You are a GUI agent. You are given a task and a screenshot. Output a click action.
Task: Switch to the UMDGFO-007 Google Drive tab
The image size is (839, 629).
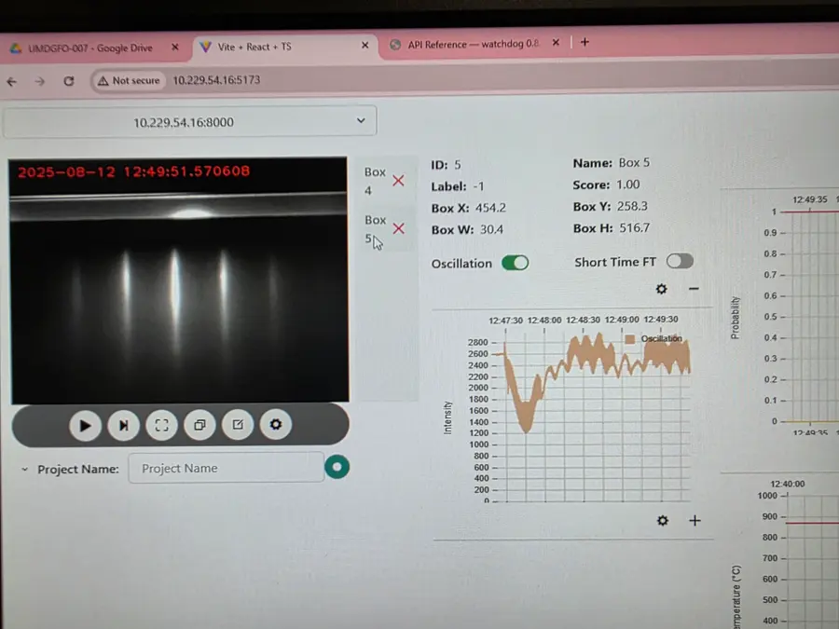(x=91, y=48)
